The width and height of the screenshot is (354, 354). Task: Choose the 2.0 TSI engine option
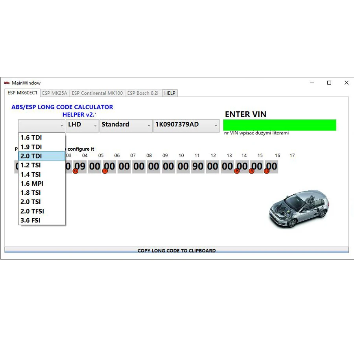tap(42, 202)
